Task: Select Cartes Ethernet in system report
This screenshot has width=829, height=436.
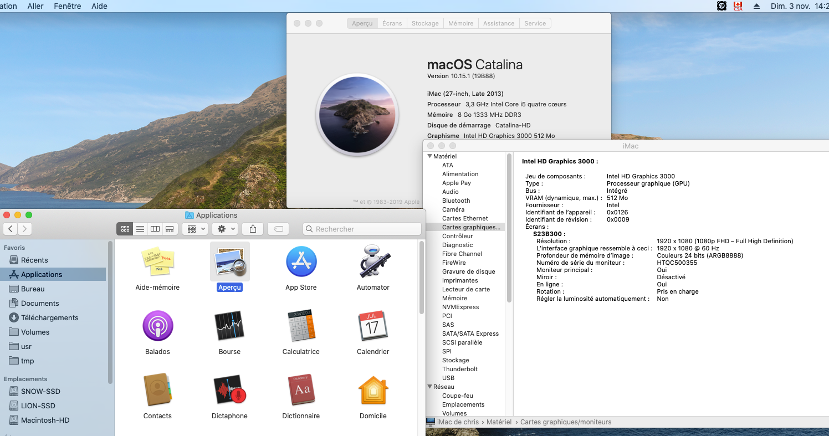Action: point(465,218)
